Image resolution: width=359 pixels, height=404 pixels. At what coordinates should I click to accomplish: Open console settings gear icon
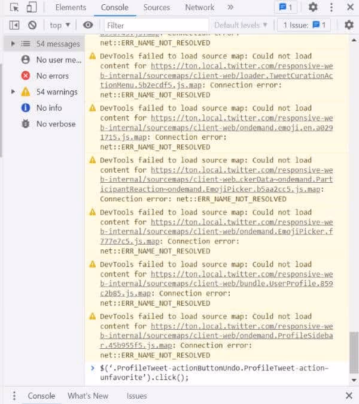(349, 25)
